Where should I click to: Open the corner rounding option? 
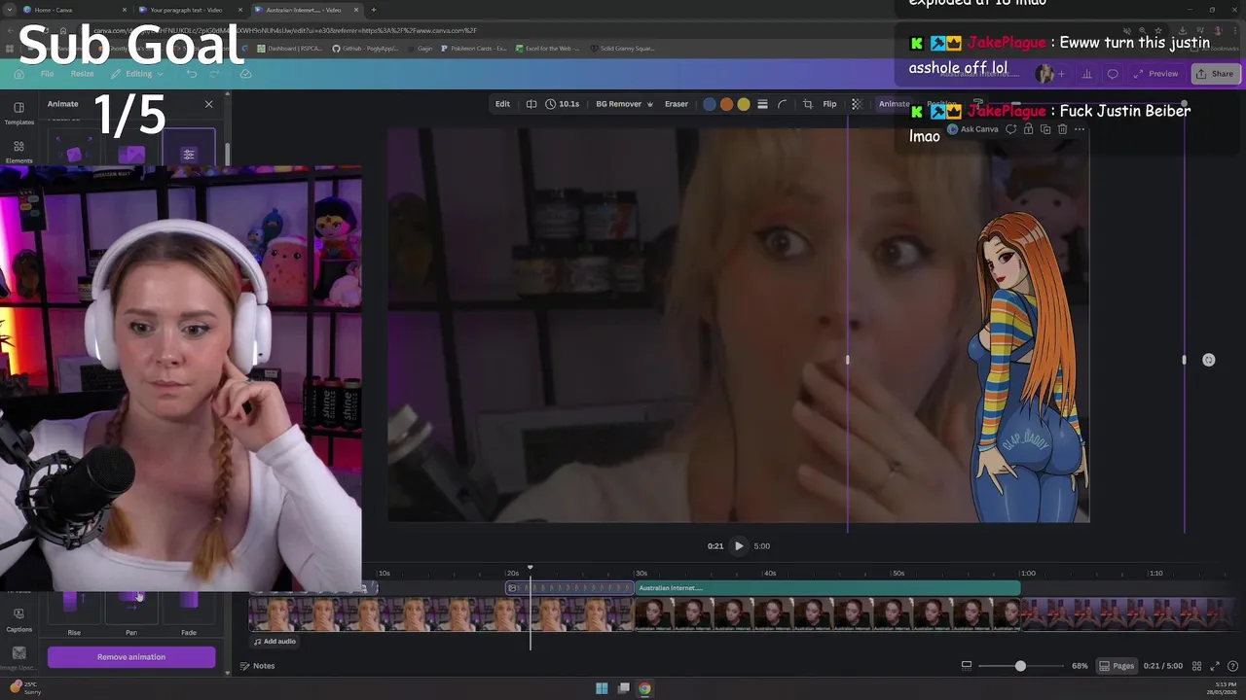click(782, 104)
